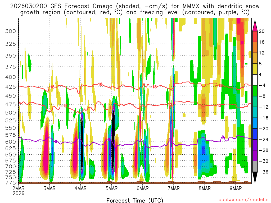Click the pink upward arrow atop the colorbar

[x=255, y=26]
